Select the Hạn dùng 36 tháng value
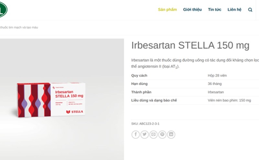The height and width of the screenshot is (160, 259). (x=214, y=84)
